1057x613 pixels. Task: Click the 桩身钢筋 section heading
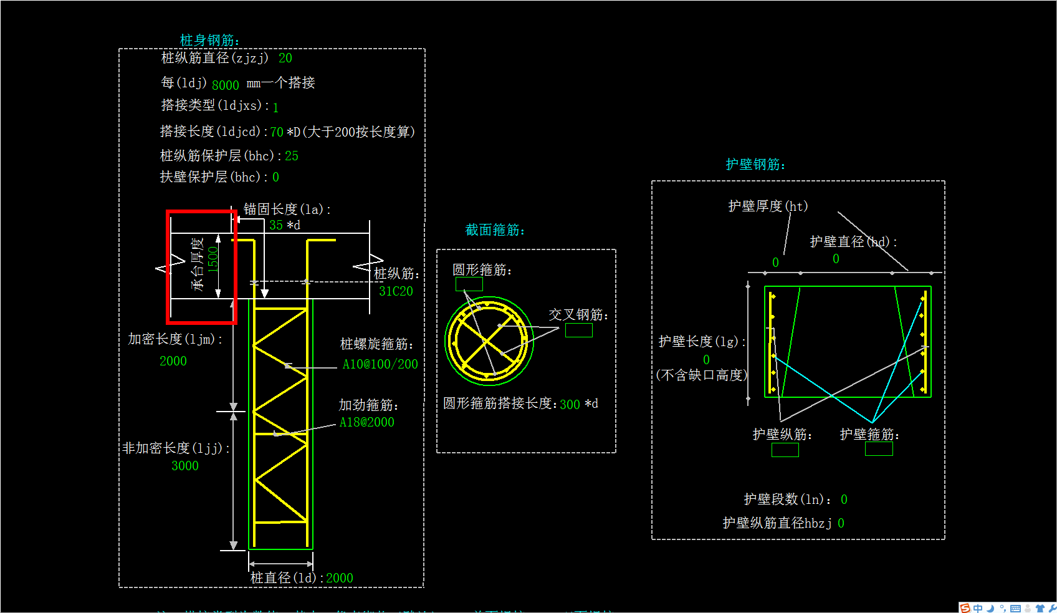tap(209, 41)
